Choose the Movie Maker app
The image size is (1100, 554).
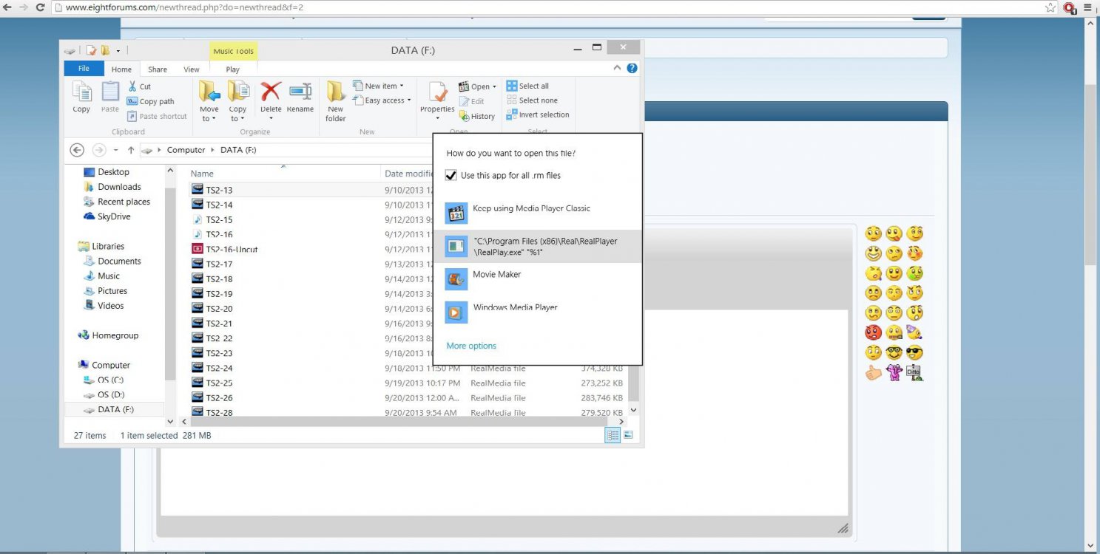pos(537,279)
